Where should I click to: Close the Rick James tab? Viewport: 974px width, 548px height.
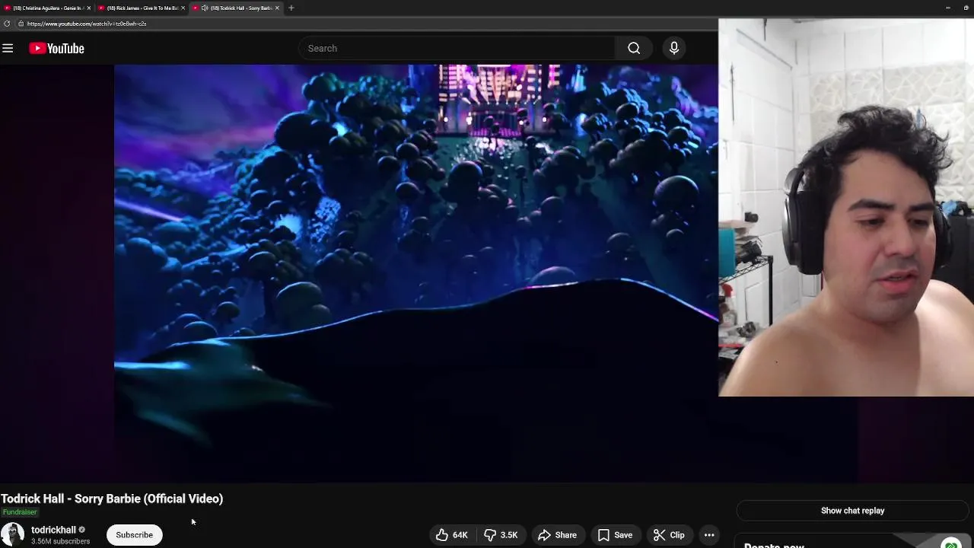[183, 8]
